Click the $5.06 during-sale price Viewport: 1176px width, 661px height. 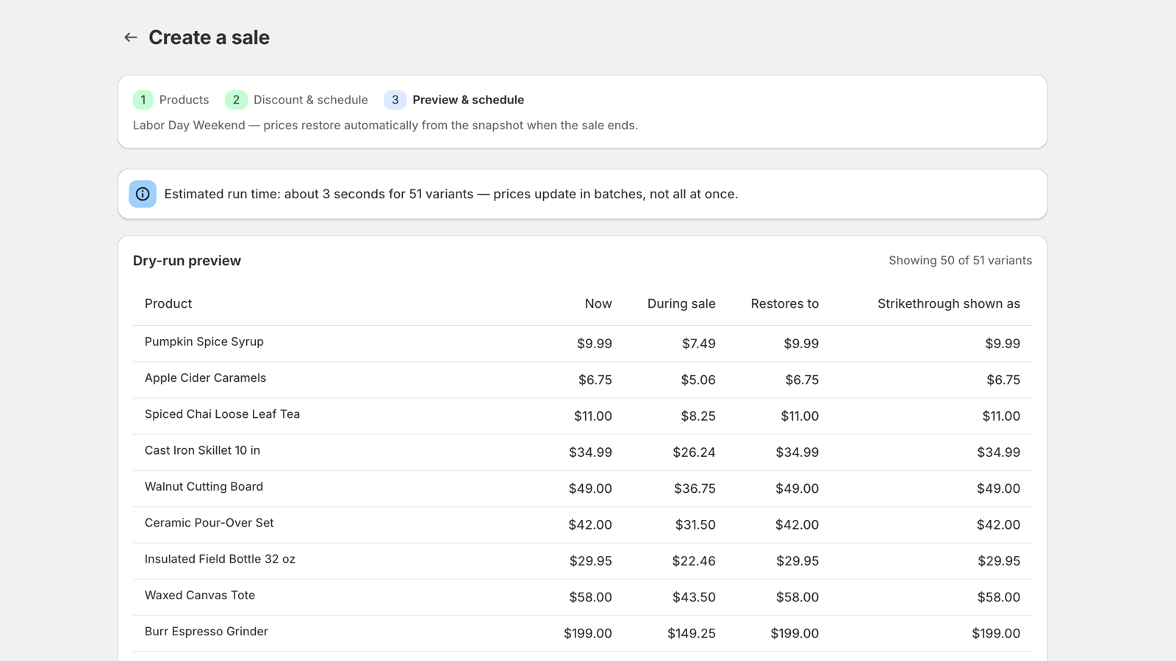pyautogui.click(x=698, y=380)
